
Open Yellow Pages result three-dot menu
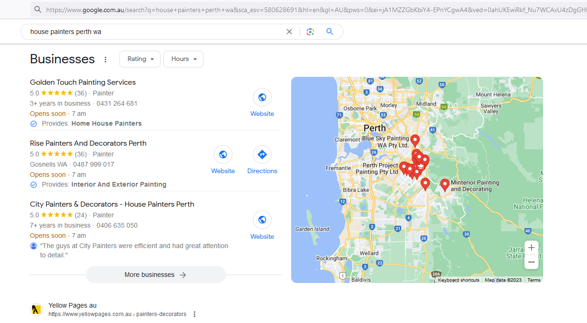point(195,314)
